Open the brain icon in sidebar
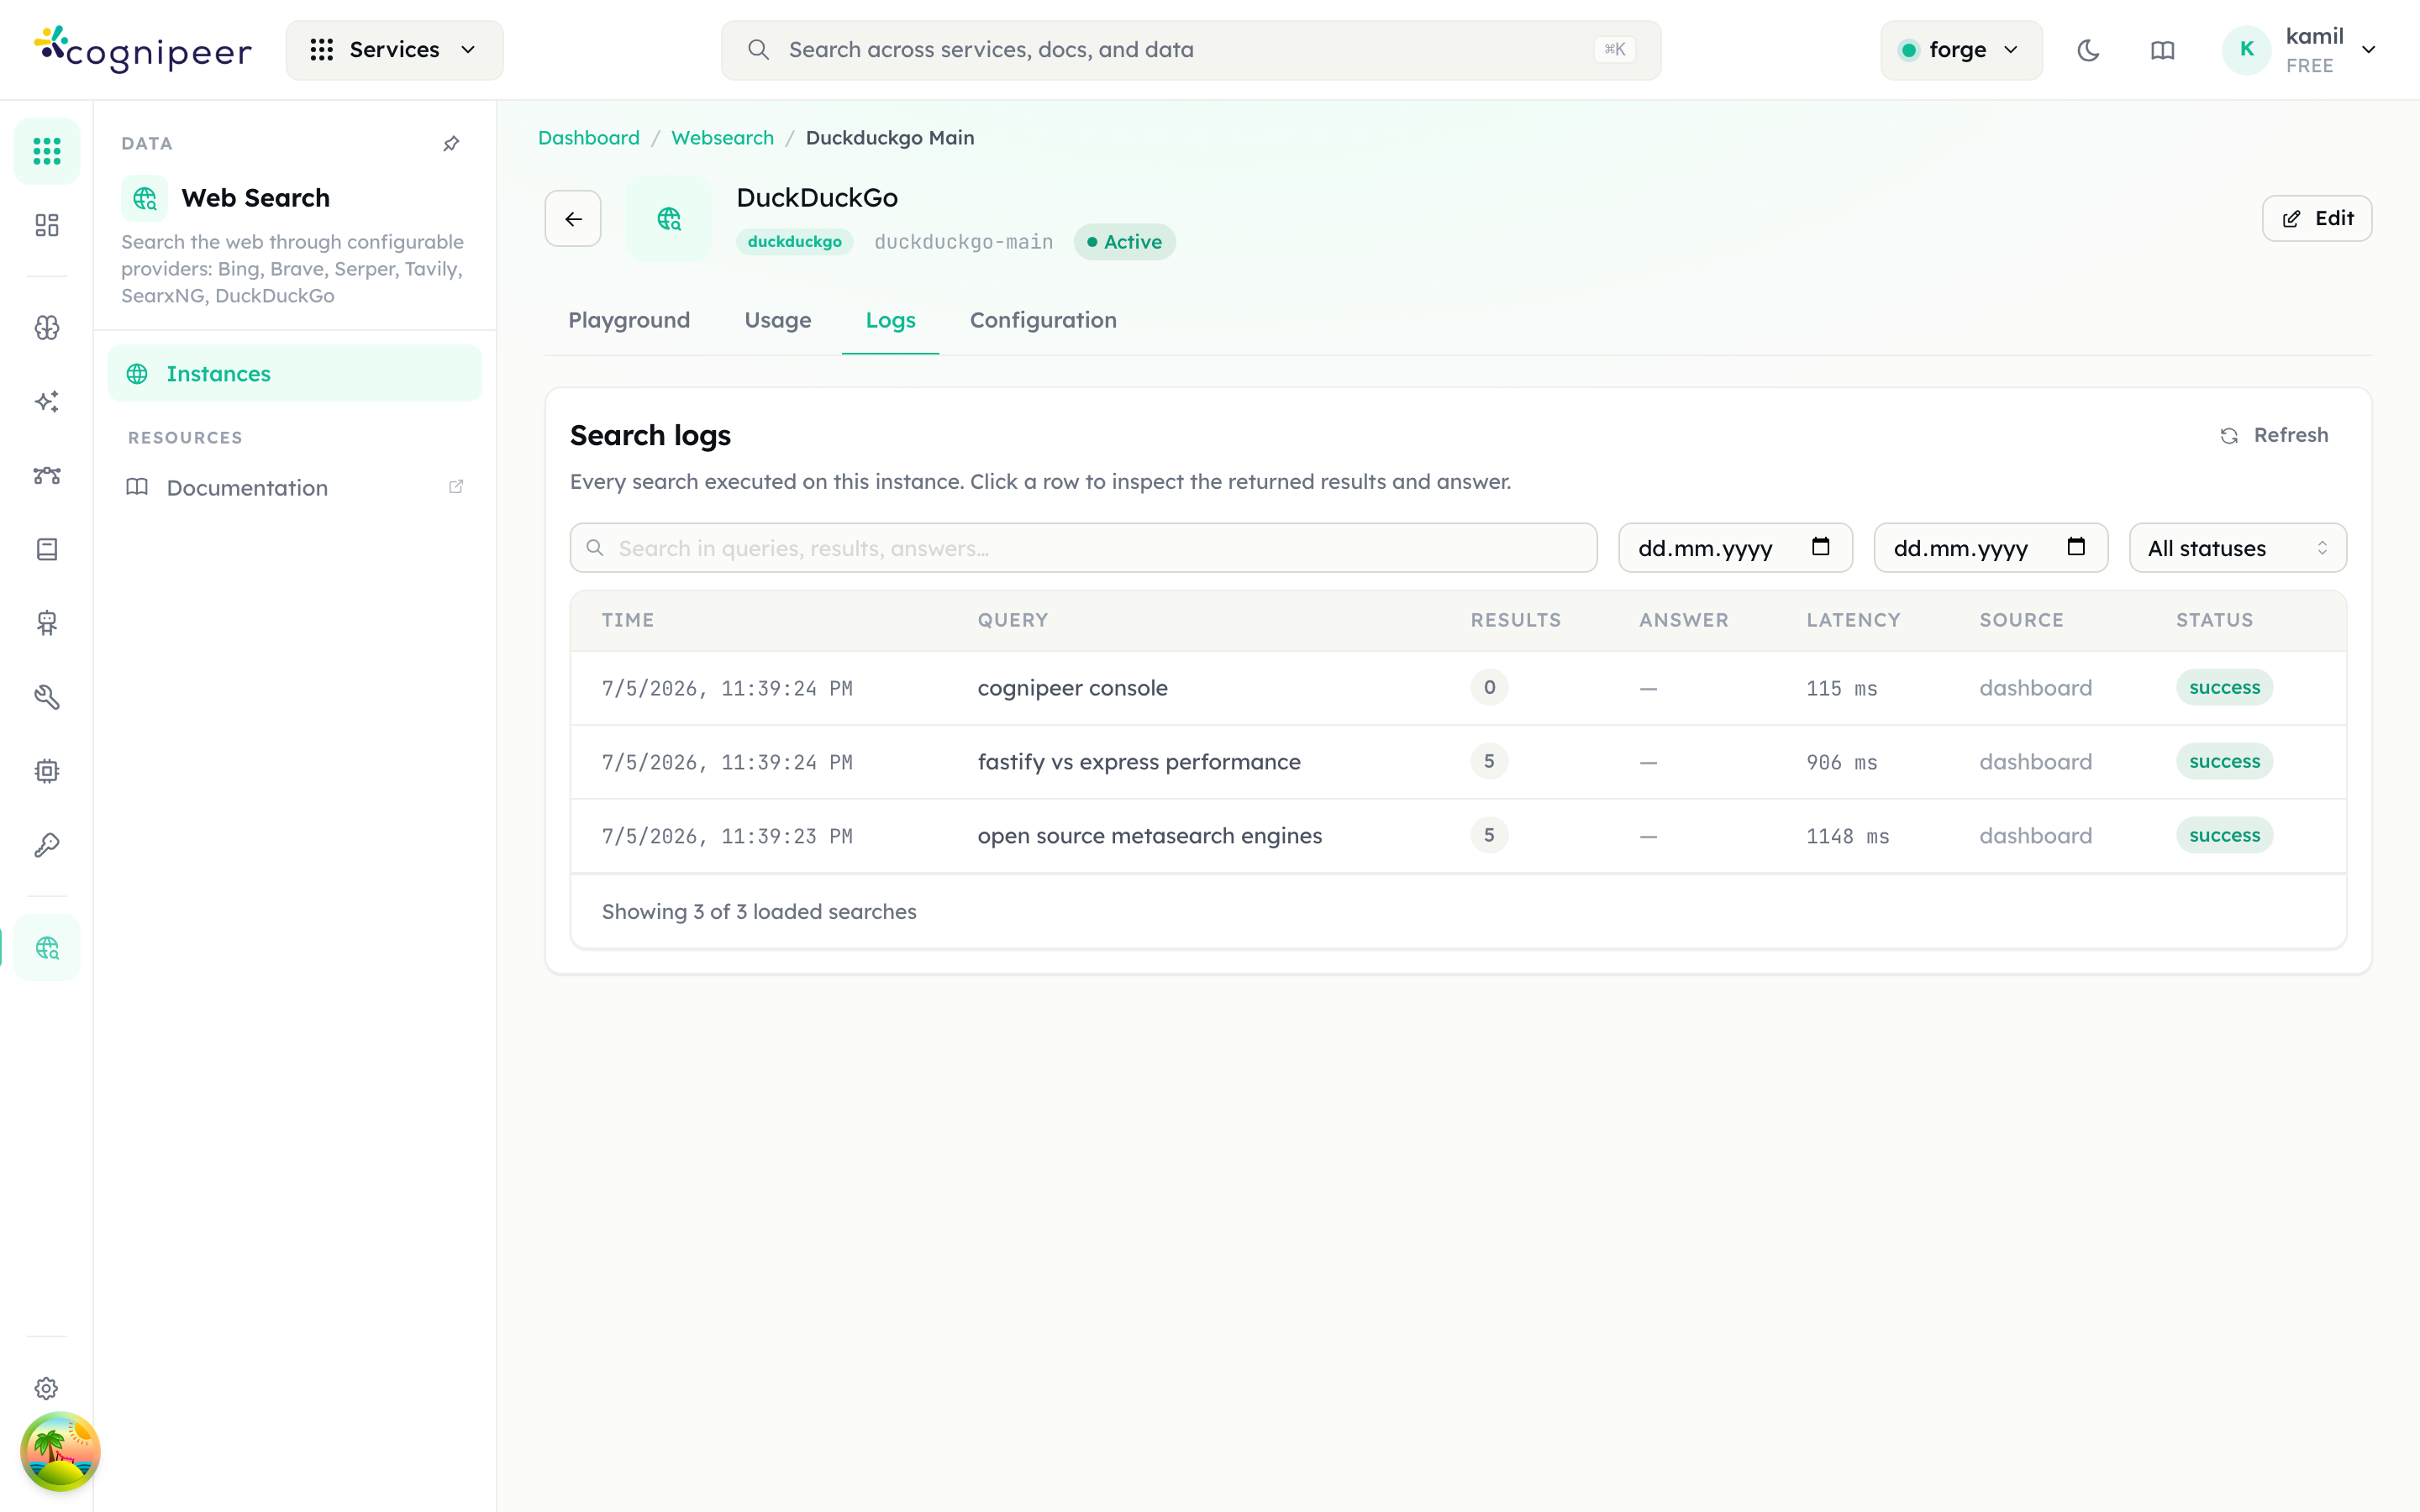The height and width of the screenshot is (1512, 2420). pos(47,328)
